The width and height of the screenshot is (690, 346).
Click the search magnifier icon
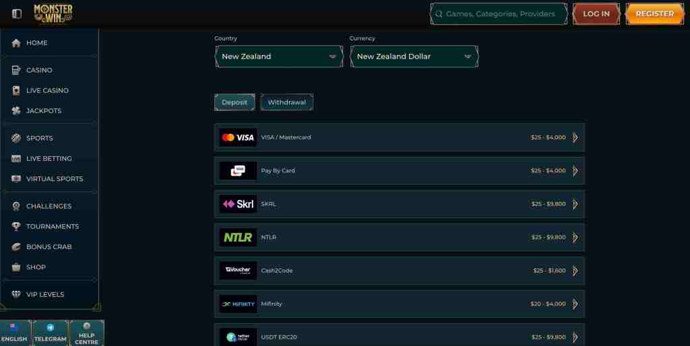click(x=439, y=13)
